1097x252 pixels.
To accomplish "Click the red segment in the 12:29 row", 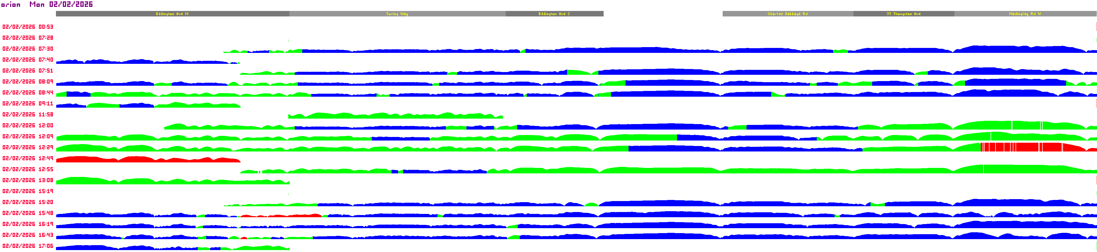I will pyautogui.click(x=1031, y=148).
